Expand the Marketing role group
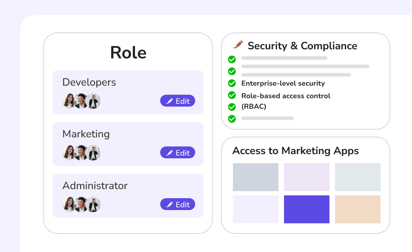This screenshot has height=252, width=412. click(86, 134)
